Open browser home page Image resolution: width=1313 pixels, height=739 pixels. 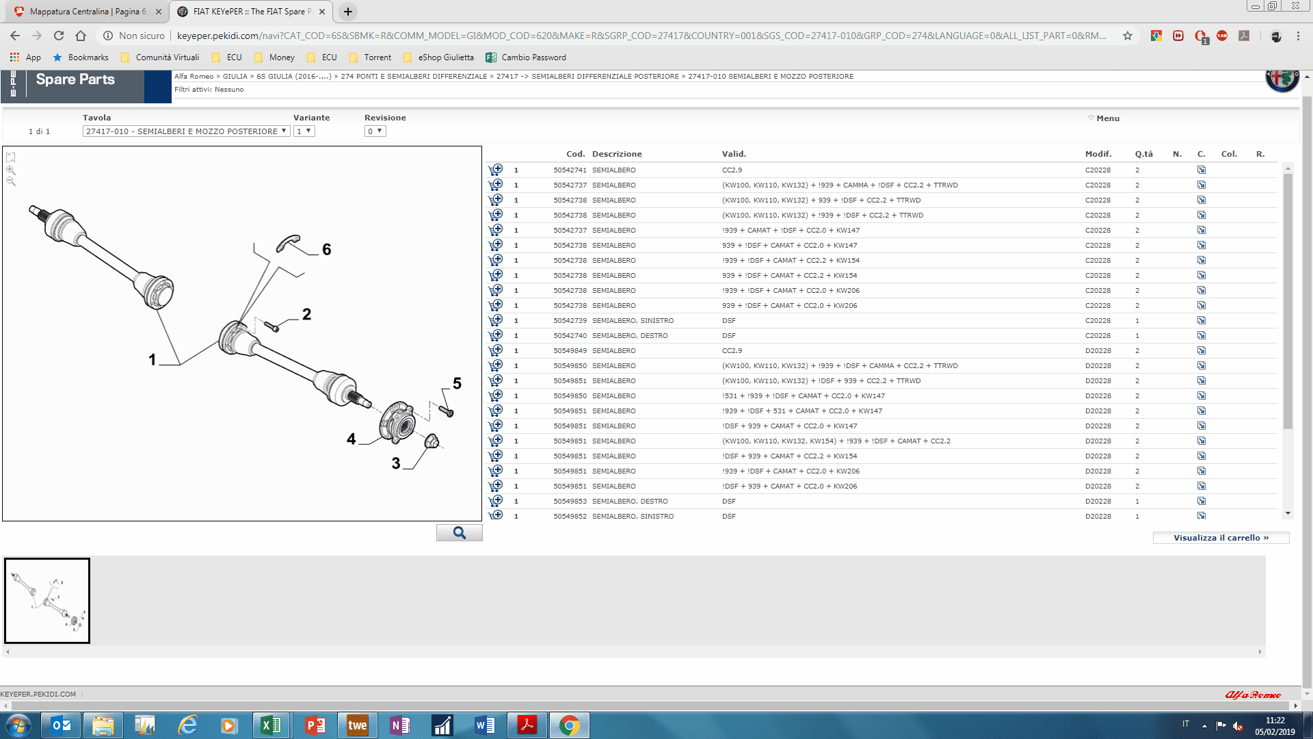click(81, 36)
